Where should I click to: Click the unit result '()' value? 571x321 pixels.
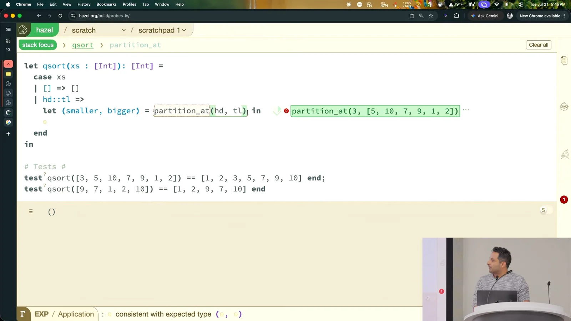pyautogui.click(x=51, y=212)
